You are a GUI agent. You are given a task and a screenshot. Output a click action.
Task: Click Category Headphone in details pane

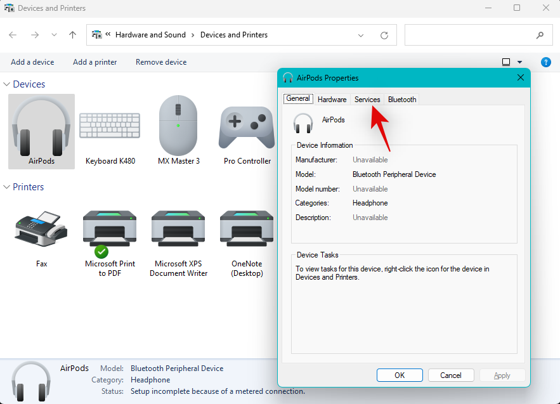pos(150,380)
